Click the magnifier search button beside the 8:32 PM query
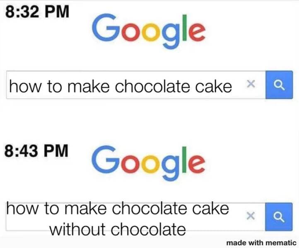This screenshot has height=248, width=299. click(279, 85)
